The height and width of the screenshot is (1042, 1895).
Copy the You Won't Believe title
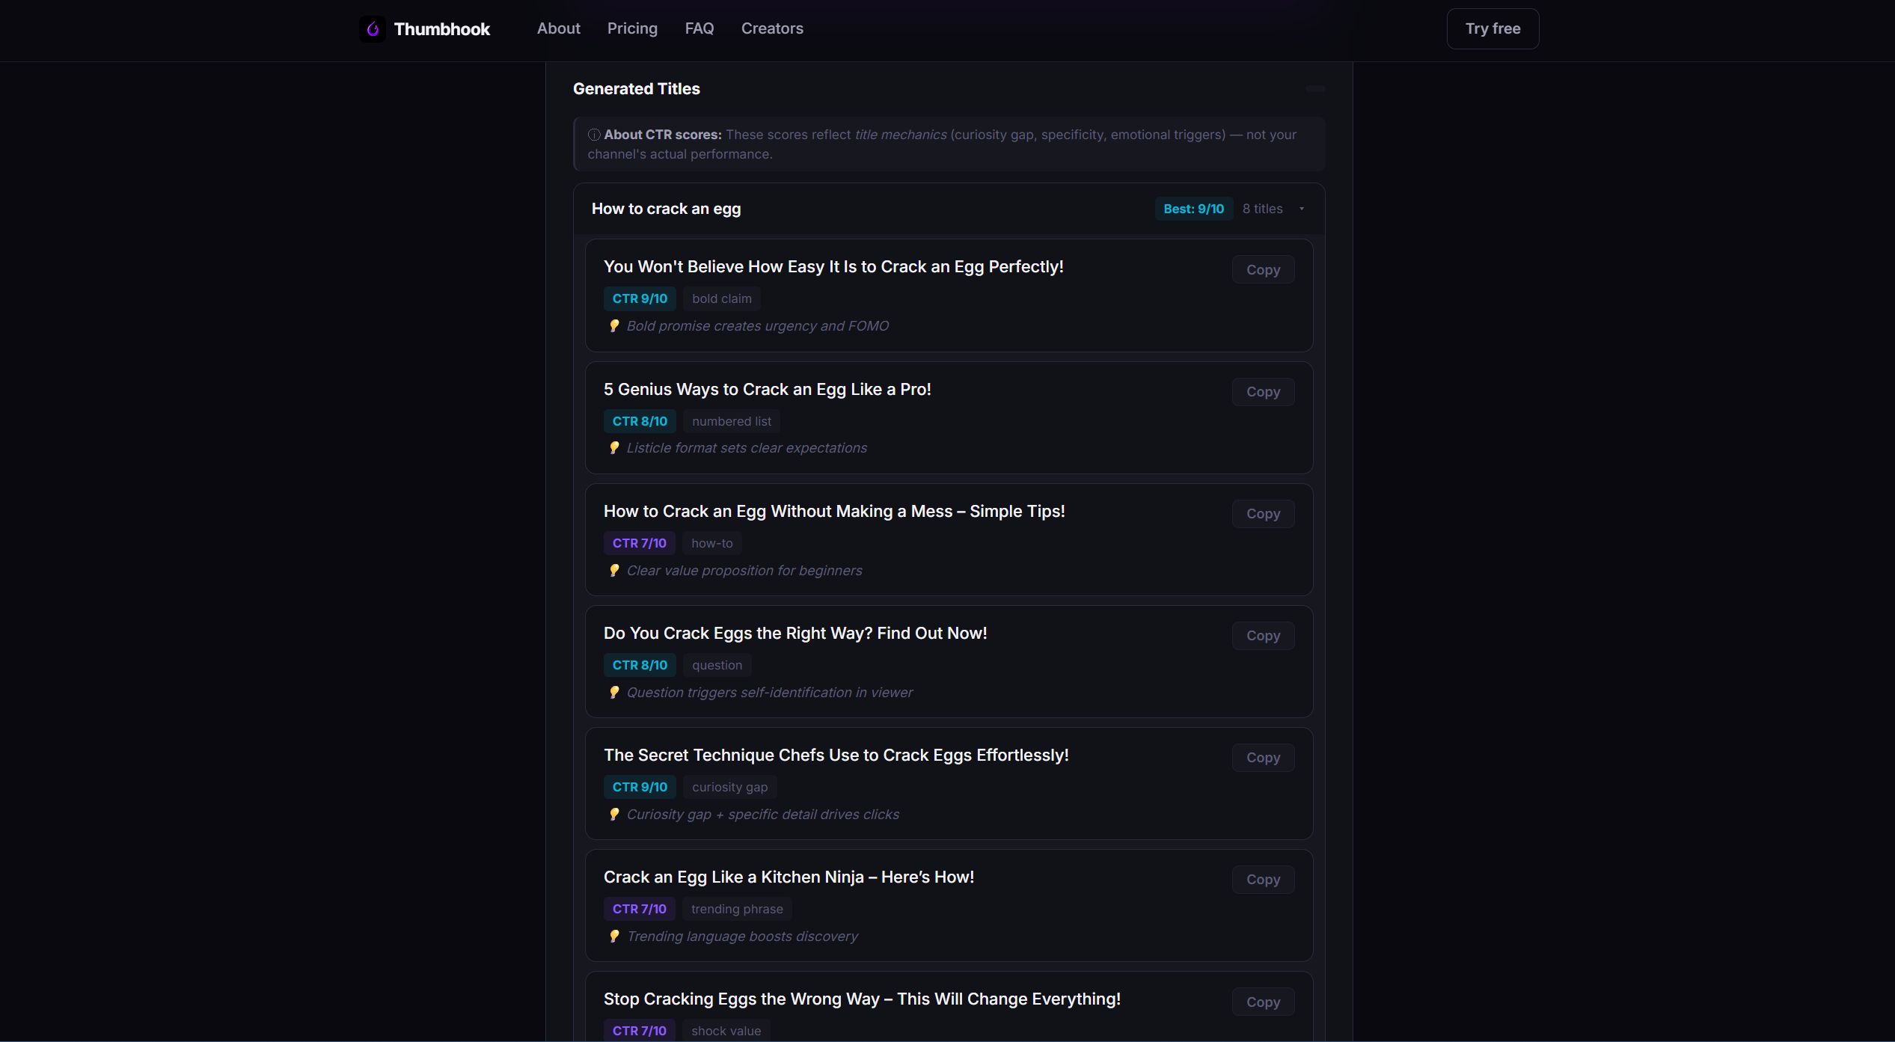point(1262,269)
